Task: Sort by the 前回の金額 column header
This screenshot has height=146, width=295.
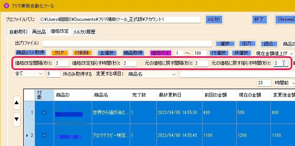Action: [x=220, y=95]
